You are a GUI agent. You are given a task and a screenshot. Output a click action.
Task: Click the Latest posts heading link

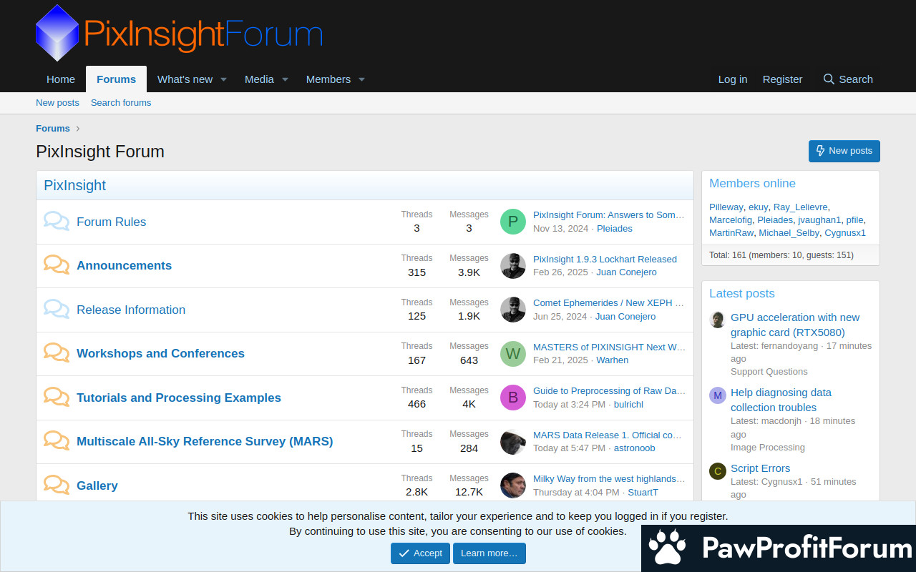click(741, 294)
